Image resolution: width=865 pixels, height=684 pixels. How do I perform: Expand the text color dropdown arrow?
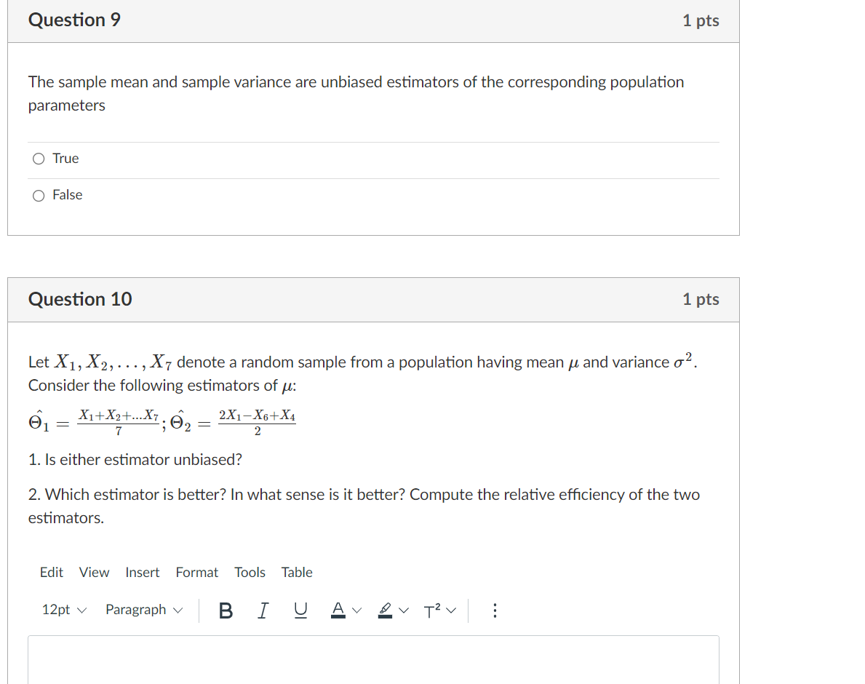[356, 611]
